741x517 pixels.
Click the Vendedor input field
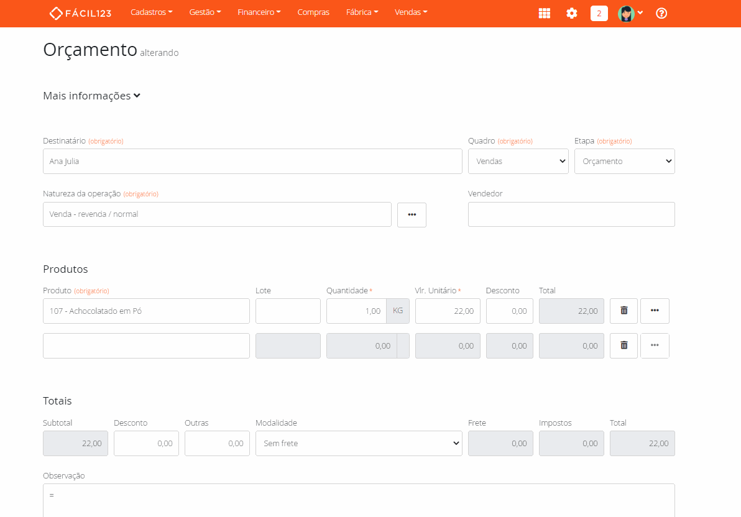pos(571,214)
